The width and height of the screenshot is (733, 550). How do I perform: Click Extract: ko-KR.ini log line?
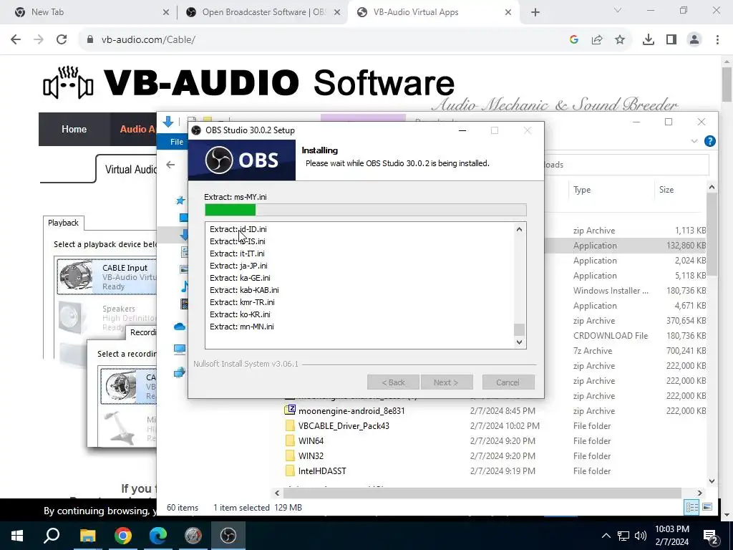tap(240, 314)
